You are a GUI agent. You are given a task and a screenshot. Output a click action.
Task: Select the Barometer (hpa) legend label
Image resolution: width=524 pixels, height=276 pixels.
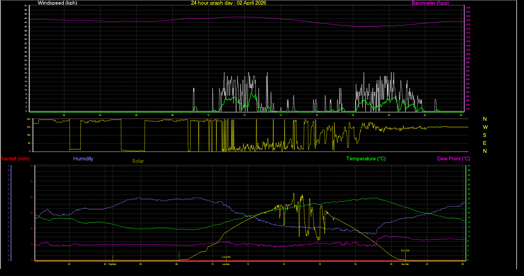click(x=430, y=3)
